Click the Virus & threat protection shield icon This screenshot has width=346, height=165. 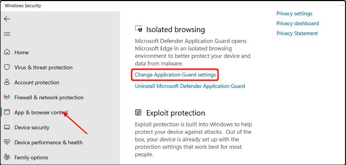(7, 67)
